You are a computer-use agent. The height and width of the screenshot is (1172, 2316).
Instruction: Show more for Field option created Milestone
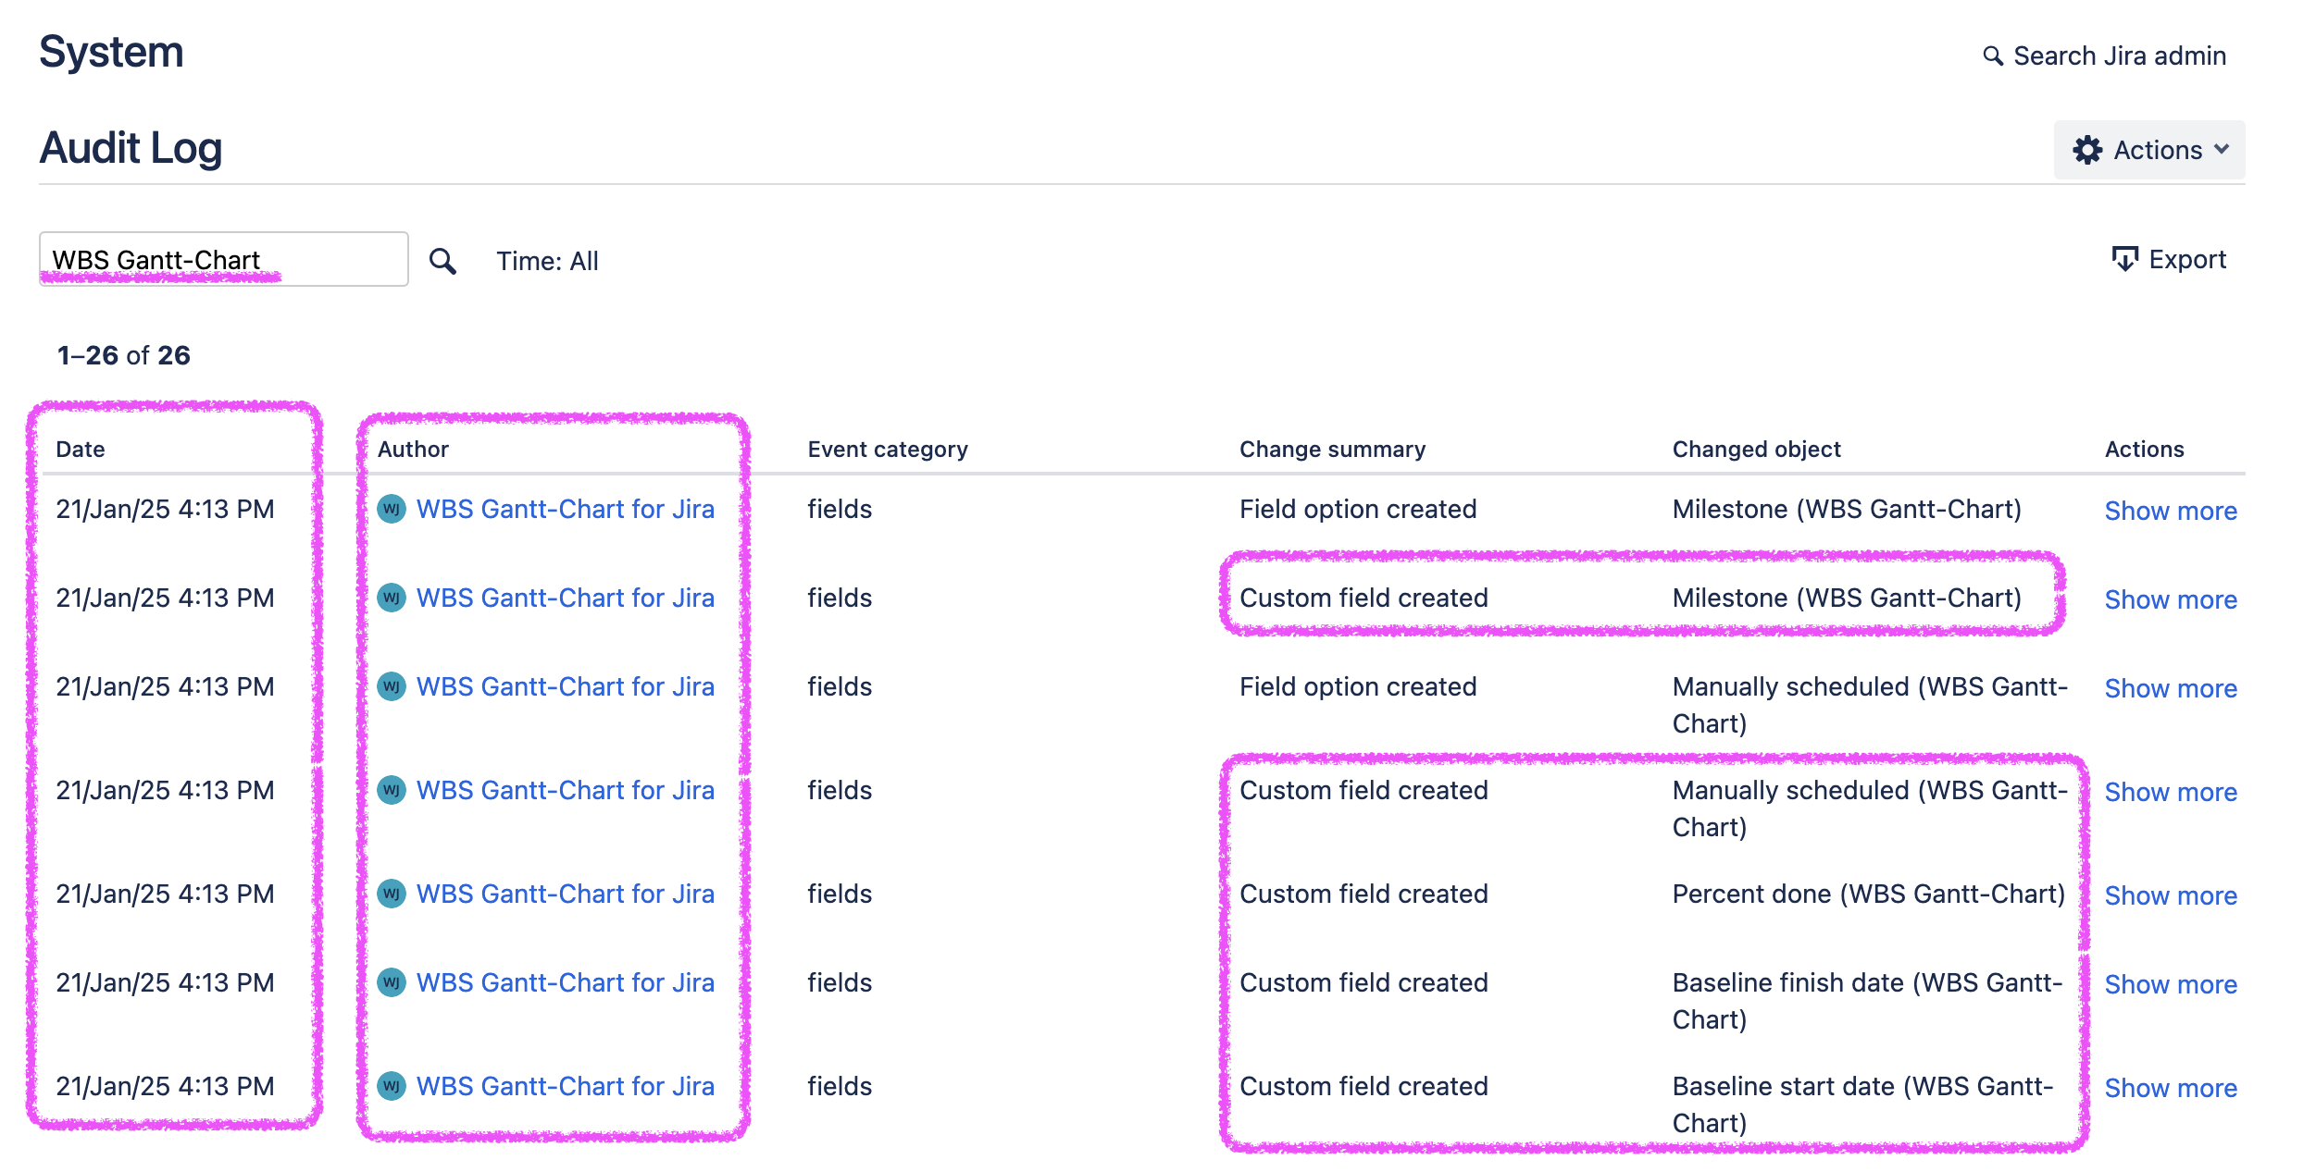click(x=2170, y=511)
